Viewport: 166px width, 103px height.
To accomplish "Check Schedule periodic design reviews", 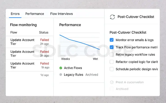I will click(x=111, y=69).
